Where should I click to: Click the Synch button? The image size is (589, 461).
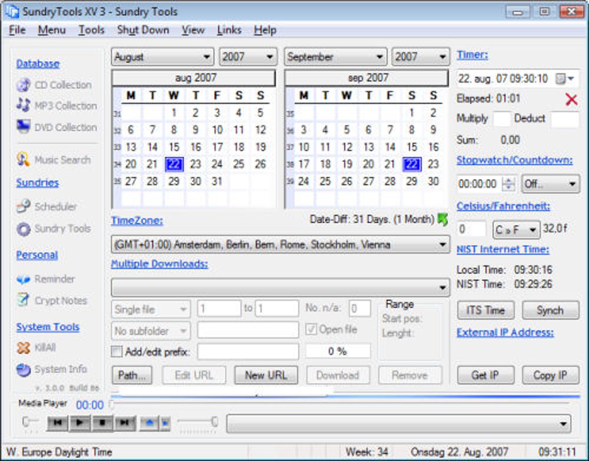click(x=550, y=310)
